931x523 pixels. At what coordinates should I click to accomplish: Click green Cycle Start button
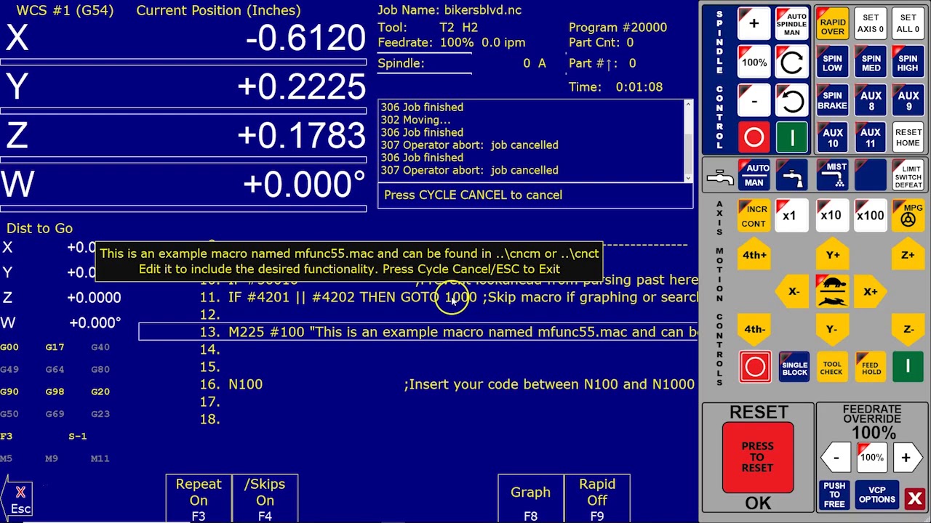pos(908,367)
